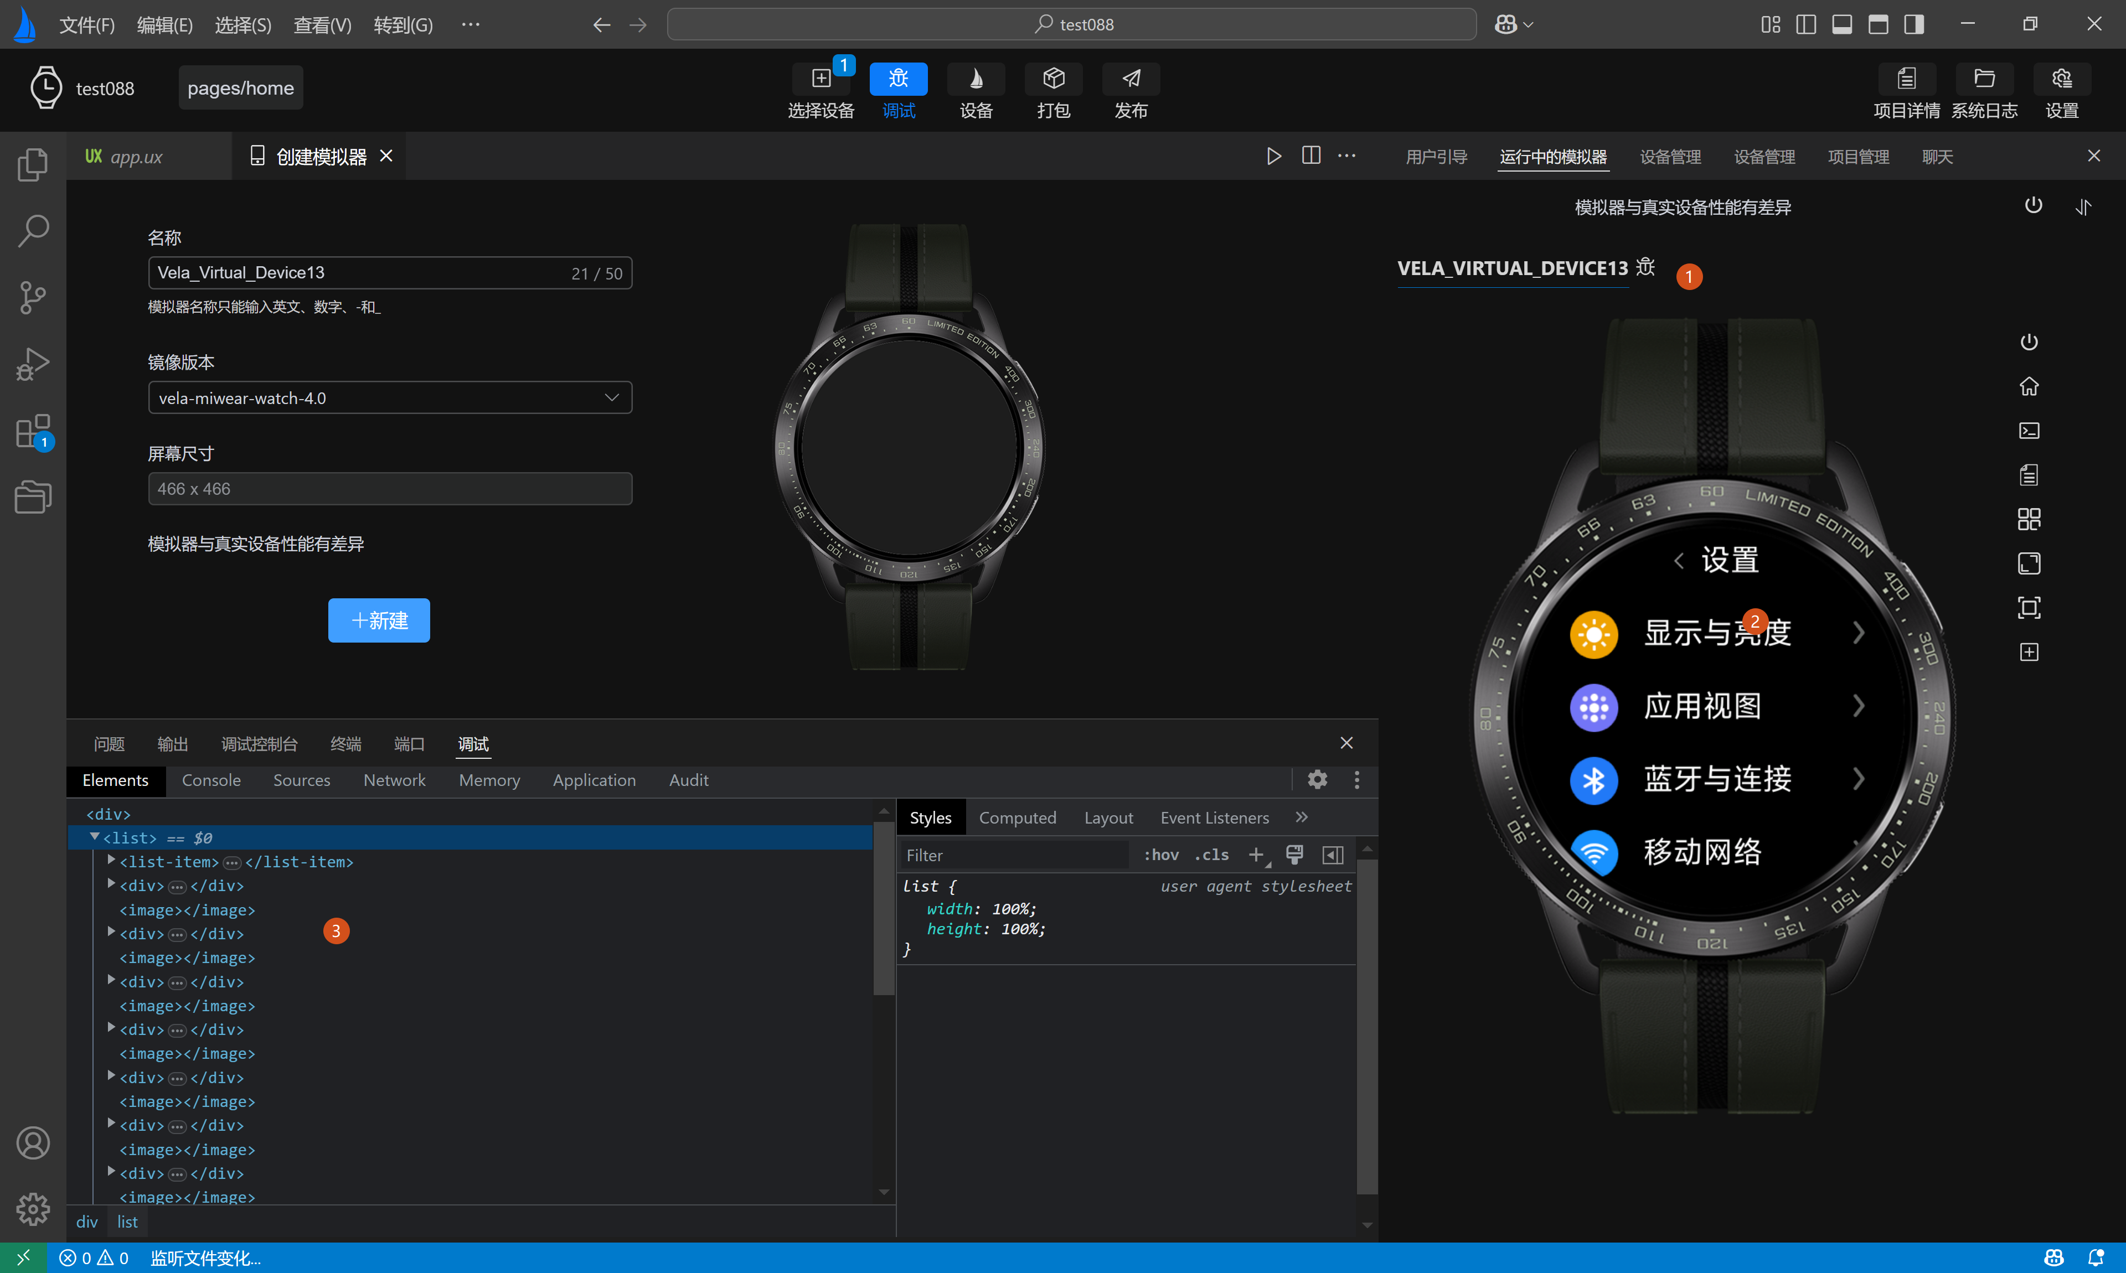Open the 镜像版本 dropdown

(x=390, y=397)
